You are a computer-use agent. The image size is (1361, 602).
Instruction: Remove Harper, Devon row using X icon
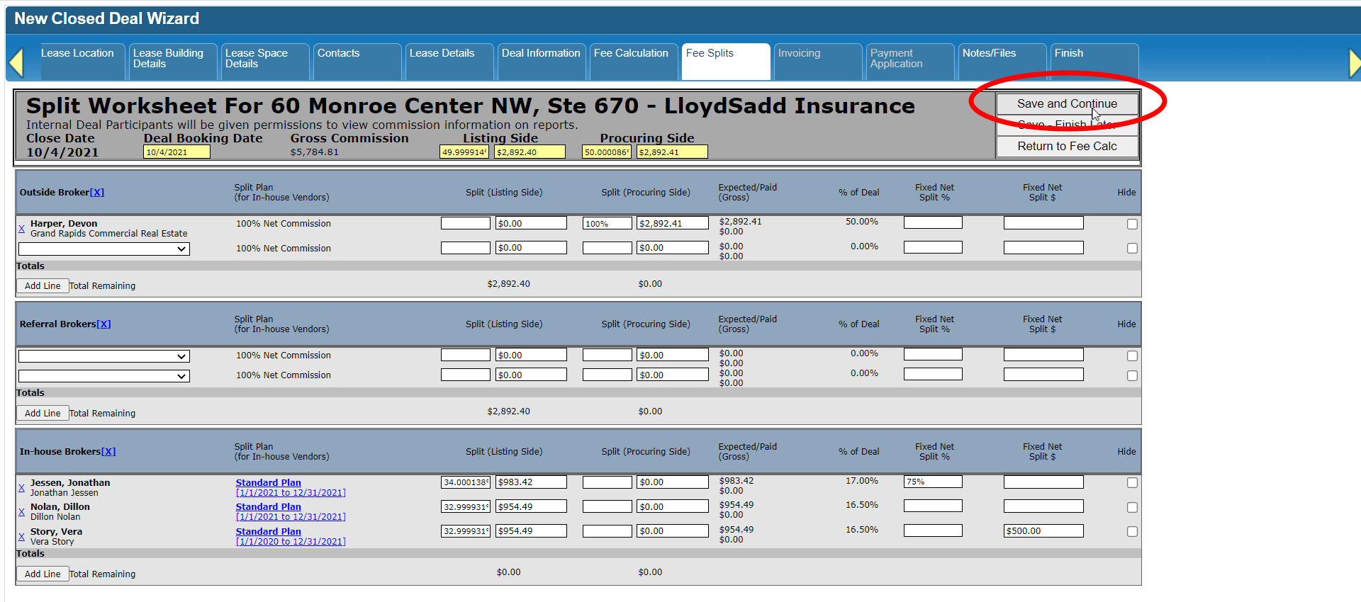[x=21, y=229]
